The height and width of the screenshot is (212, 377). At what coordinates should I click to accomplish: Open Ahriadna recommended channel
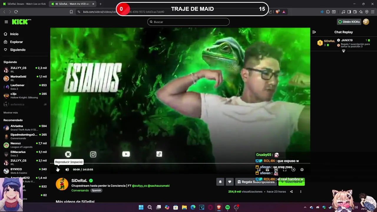point(25,128)
